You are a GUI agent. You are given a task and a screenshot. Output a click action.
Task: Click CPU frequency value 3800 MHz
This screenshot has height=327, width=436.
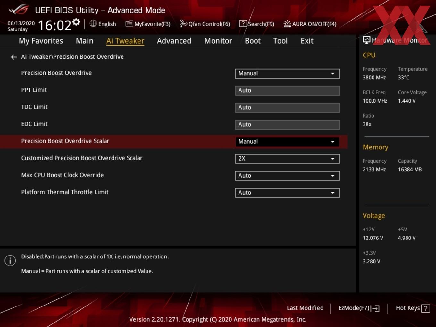(374, 78)
